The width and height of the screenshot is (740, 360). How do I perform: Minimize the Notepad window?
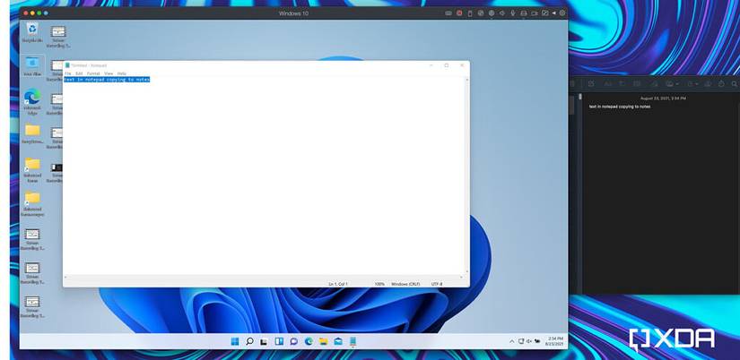coord(431,65)
